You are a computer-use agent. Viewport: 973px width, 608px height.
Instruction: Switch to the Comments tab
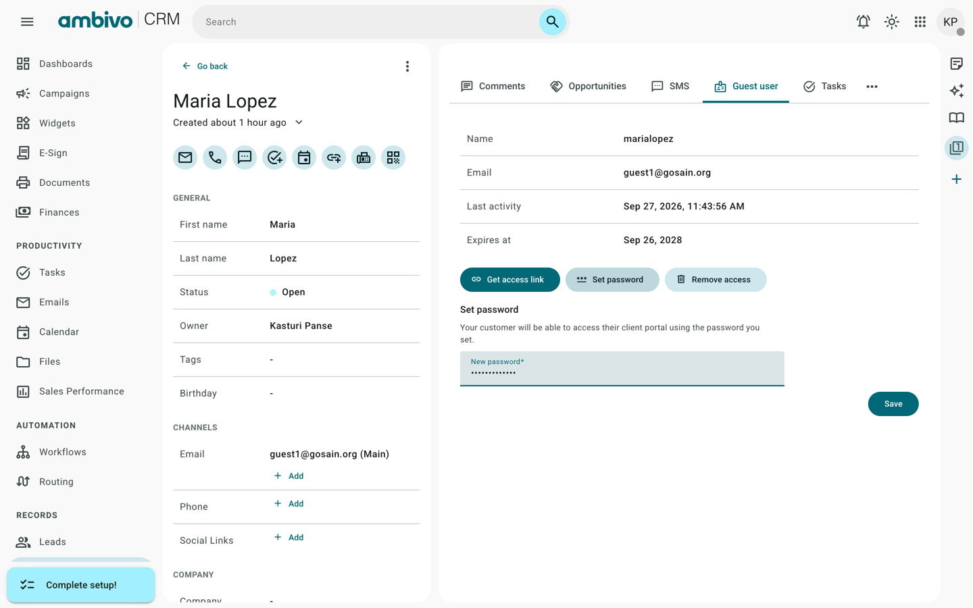(493, 86)
